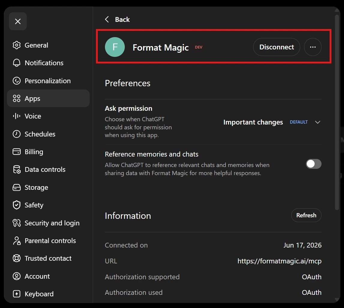Click the Storage drive icon
The height and width of the screenshot is (308, 344).
(17, 187)
